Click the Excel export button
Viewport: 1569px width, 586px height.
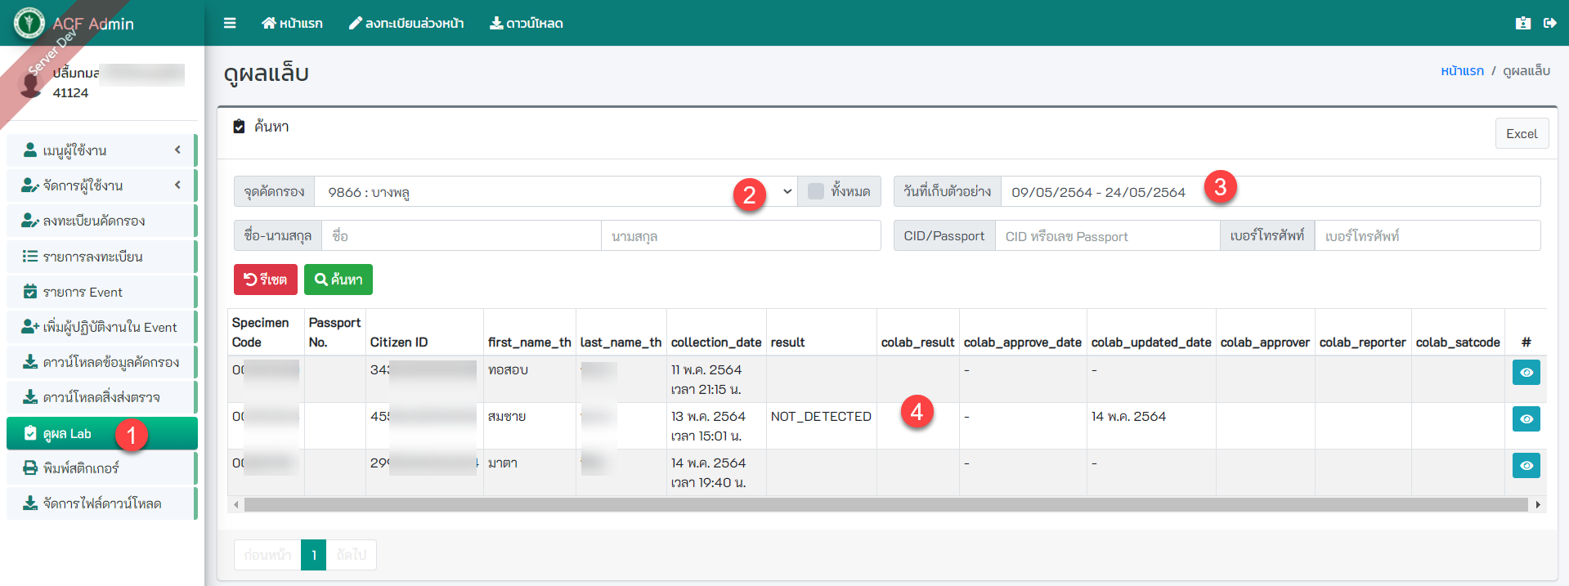coord(1522,134)
